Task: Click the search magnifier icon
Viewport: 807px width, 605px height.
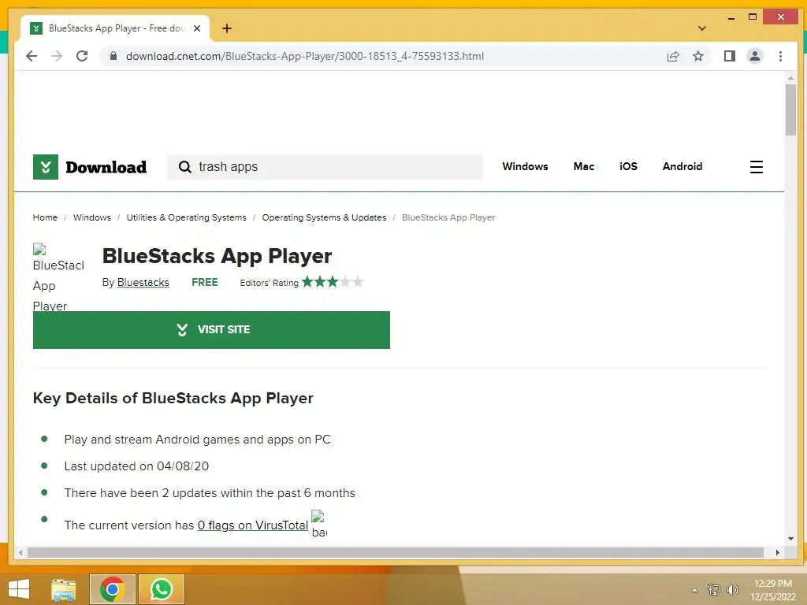Action: (184, 167)
